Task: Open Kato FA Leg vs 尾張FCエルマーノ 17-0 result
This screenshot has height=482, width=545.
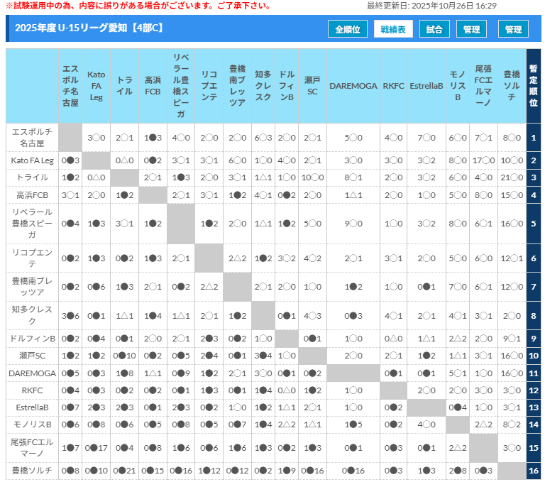Action: point(483,160)
